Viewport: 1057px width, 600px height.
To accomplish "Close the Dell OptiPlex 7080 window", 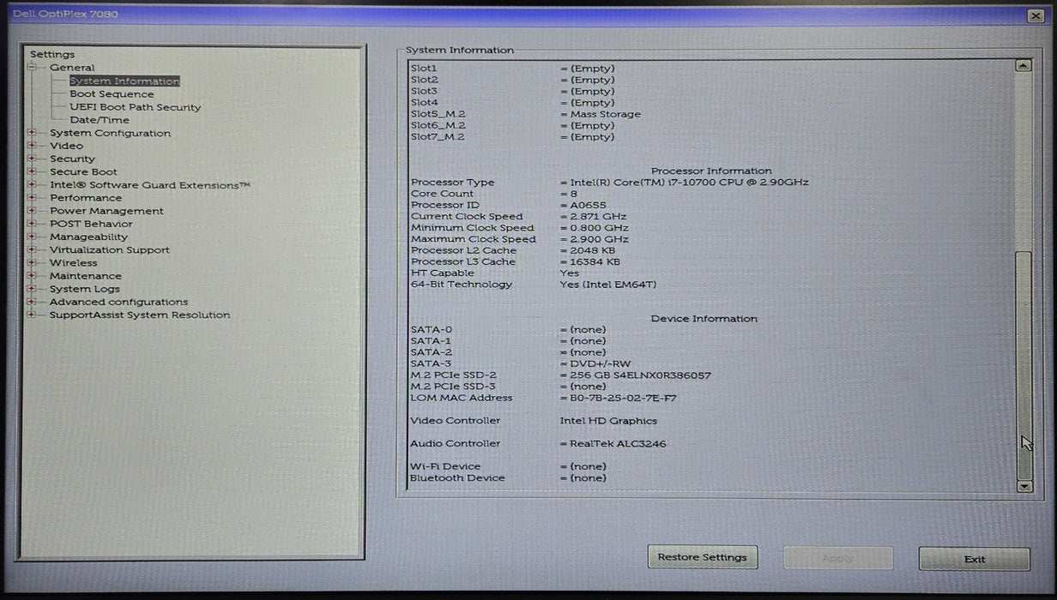I will pos(1035,15).
